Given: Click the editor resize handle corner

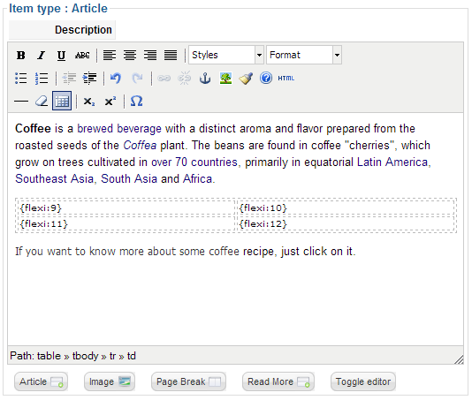Looking at the screenshot, I should 459,359.
